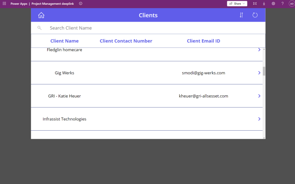Click the list scroll up arrow

tap(264, 49)
